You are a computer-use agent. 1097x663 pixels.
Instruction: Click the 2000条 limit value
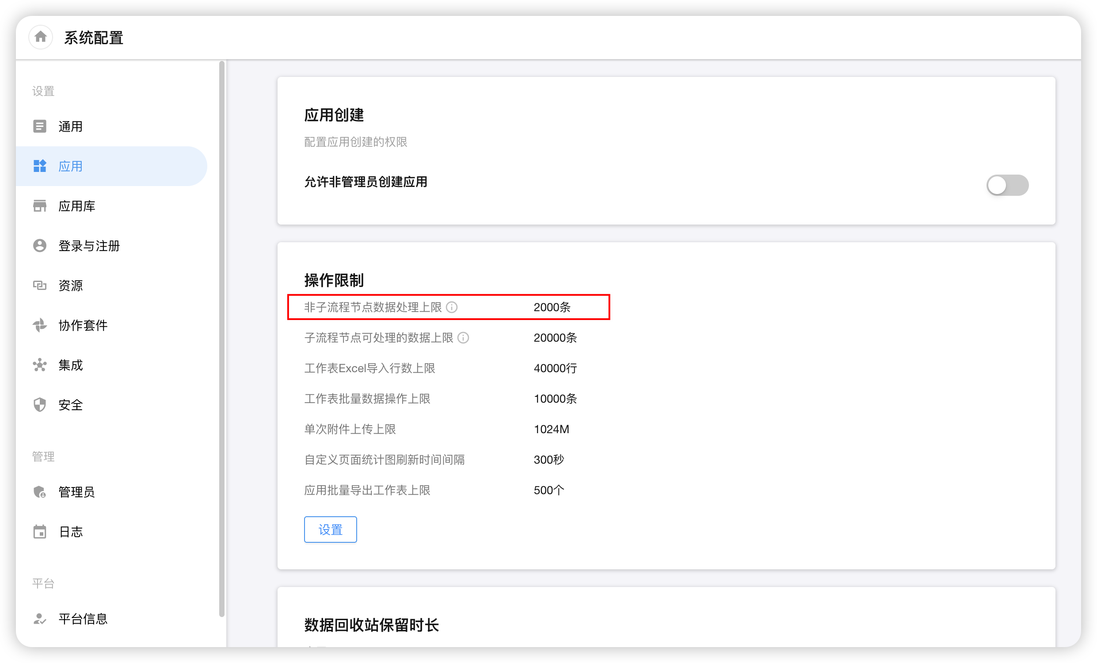[x=552, y=307]
